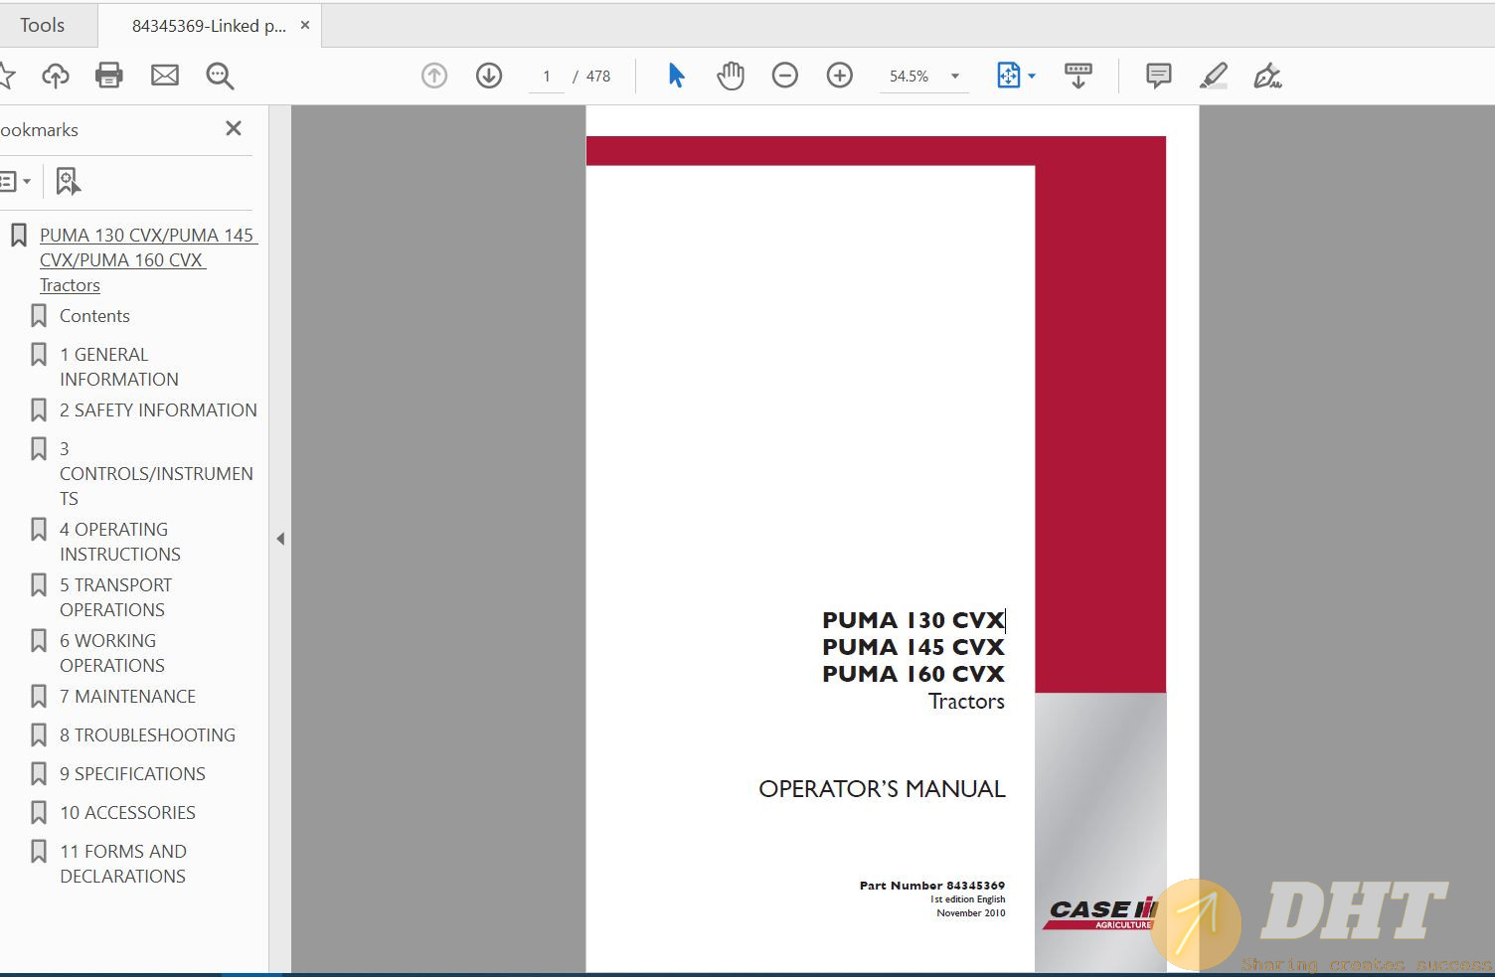This screenshot has height=977, width=1495.
Task: Close the 84345369-Linked document tab
Action: [x=305, y=25]
